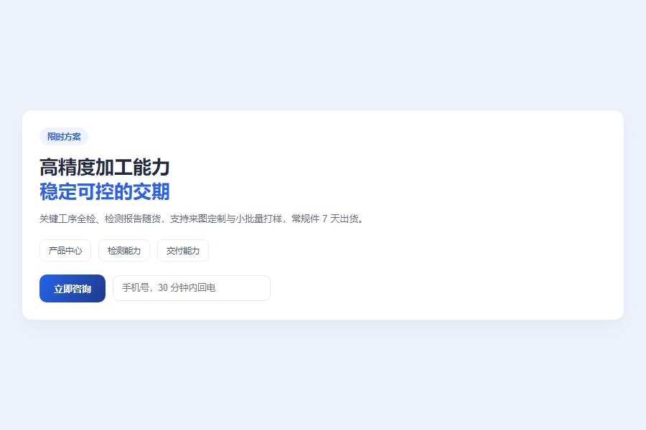Click the 限时方案 badge
This screenshot has width=646, height=430.
pos(64,137)
